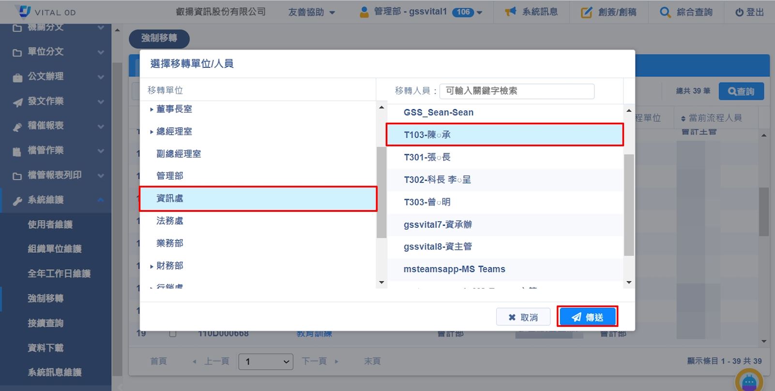Select 資訊處 in the unit list

(258, 199)
